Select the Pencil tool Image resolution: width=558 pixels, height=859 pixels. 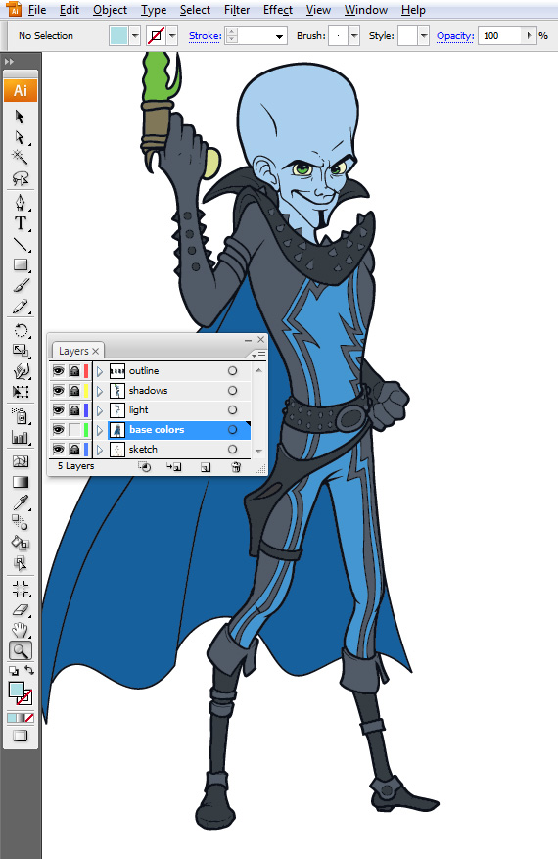(x=21, y=307)
